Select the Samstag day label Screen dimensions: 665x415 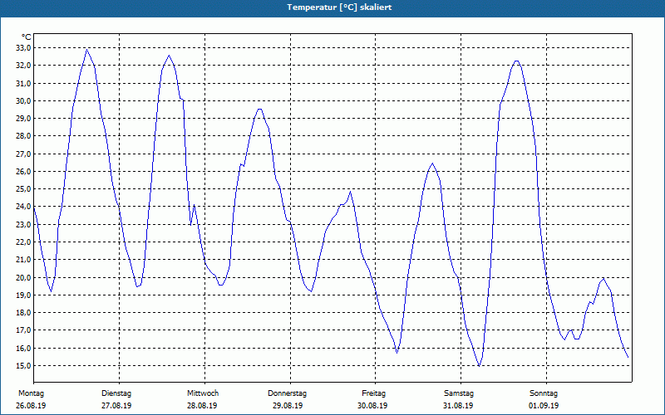pos(459,393)
